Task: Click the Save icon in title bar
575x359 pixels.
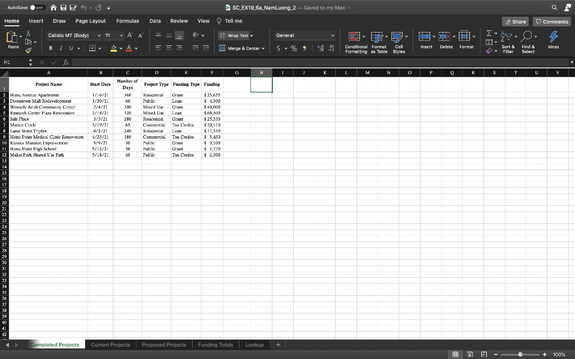Action: (66, 6)
